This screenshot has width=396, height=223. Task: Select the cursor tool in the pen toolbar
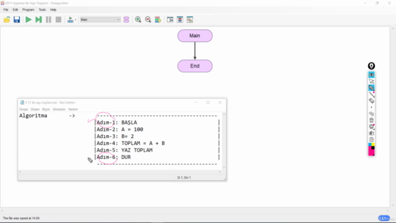point(371,81)
